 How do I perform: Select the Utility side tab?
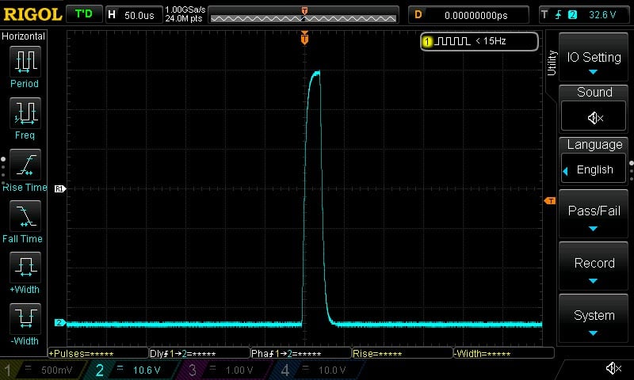pos(552,63)
